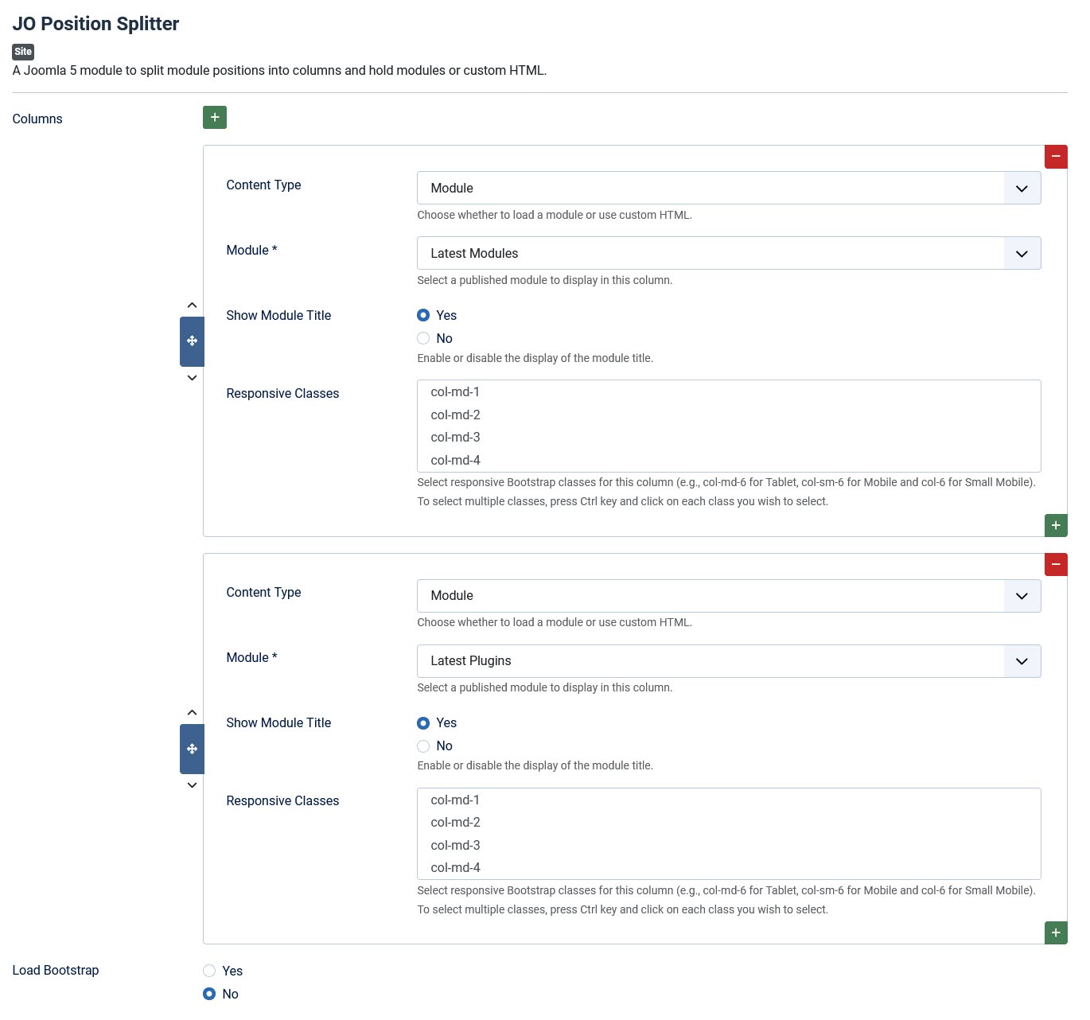Add a column after the second column
This screenshot has height=1020, width=1090.
pos(1056,932)
